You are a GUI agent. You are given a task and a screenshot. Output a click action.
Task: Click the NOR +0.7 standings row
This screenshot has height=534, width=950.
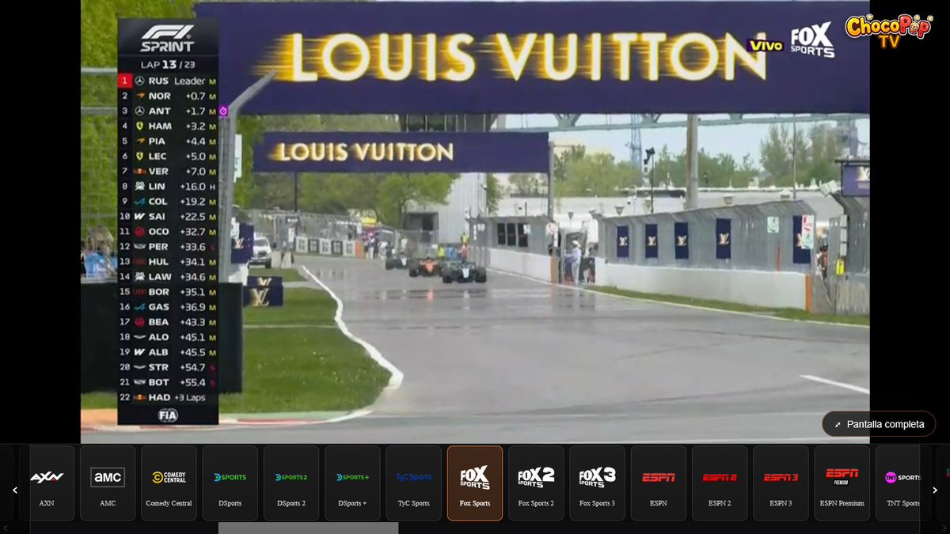point(168,96)
